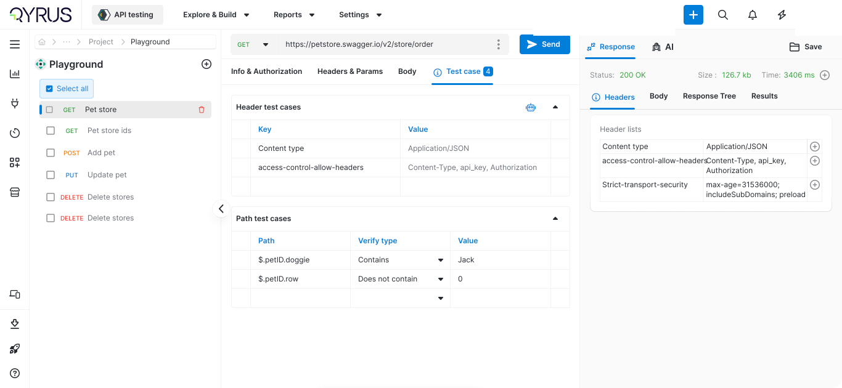Collapse the Path test cases section
This screenshot has height=388, width=842.
point(555,219)
